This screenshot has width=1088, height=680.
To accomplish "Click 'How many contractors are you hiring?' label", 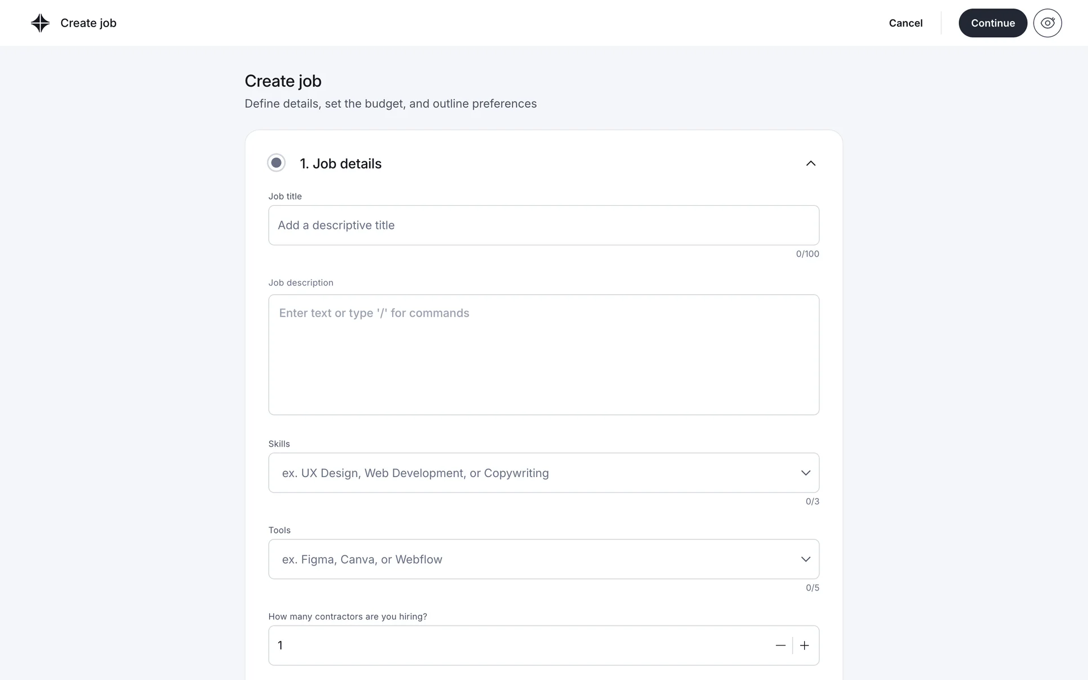I will pyautogui.click(x=347, y=617).
